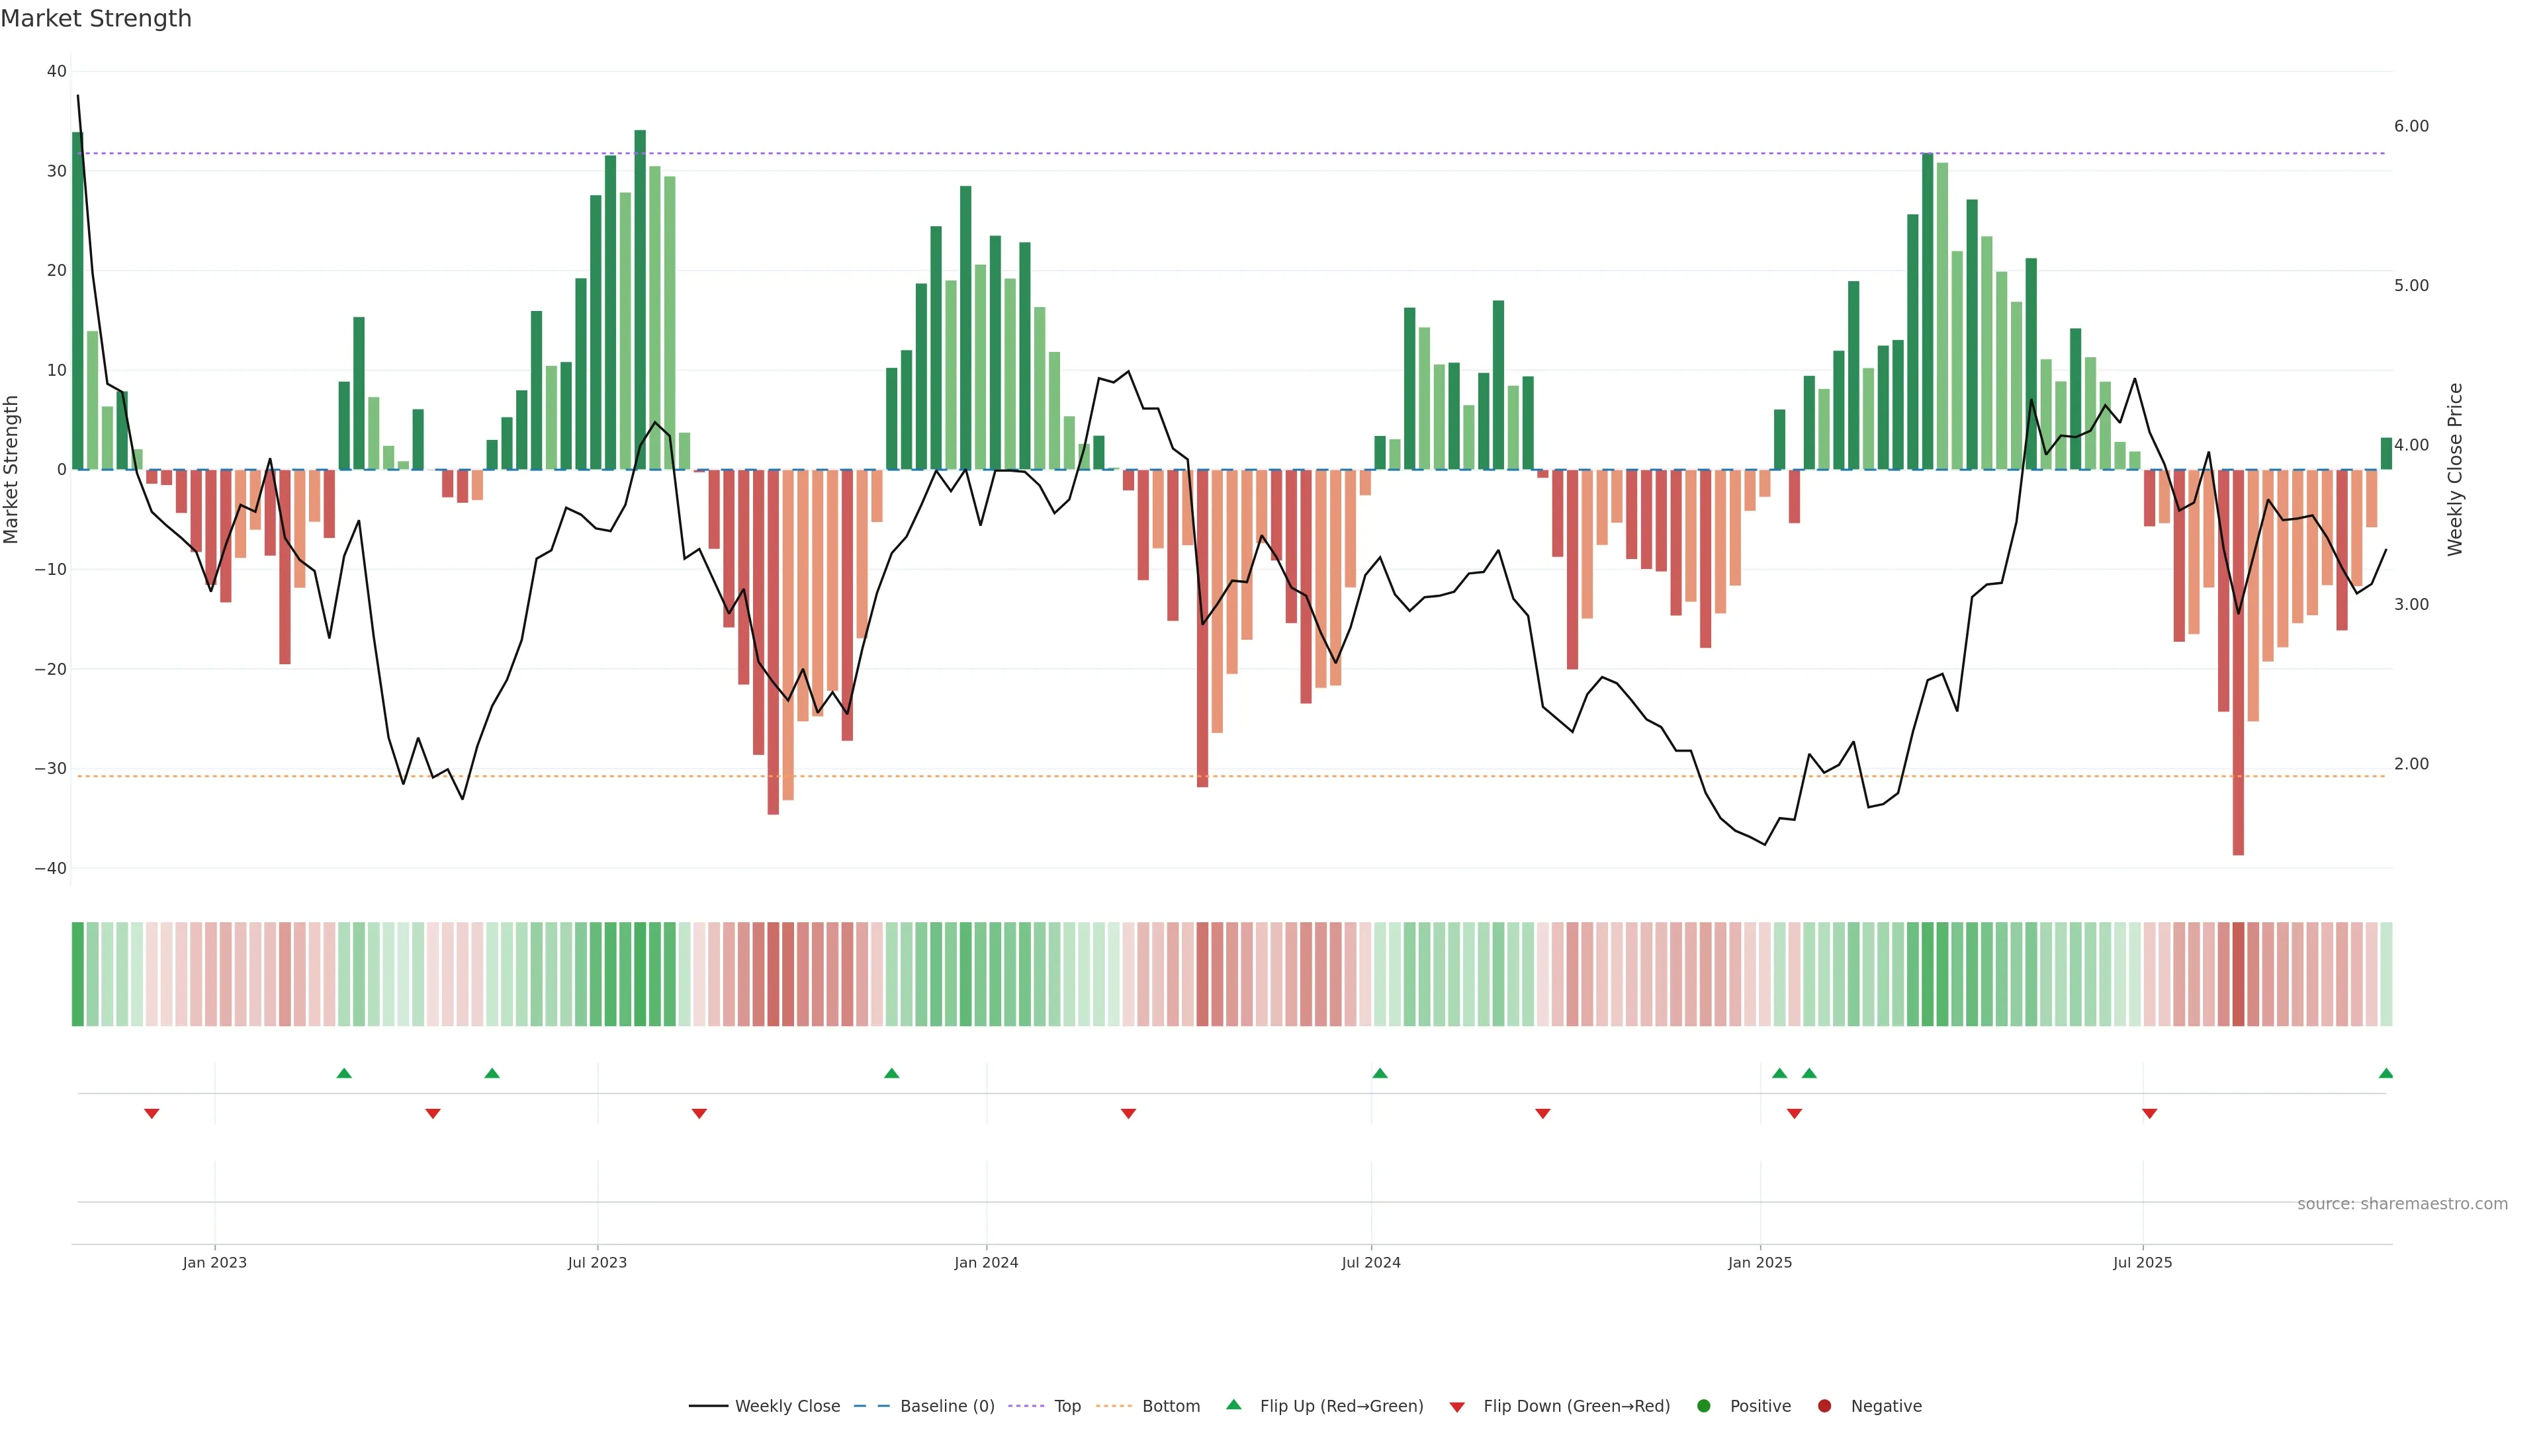This screenshot has height=1429, width=2541.
Task: Click flip down marker just after Jul 2025
Action: (2149, 1113)
